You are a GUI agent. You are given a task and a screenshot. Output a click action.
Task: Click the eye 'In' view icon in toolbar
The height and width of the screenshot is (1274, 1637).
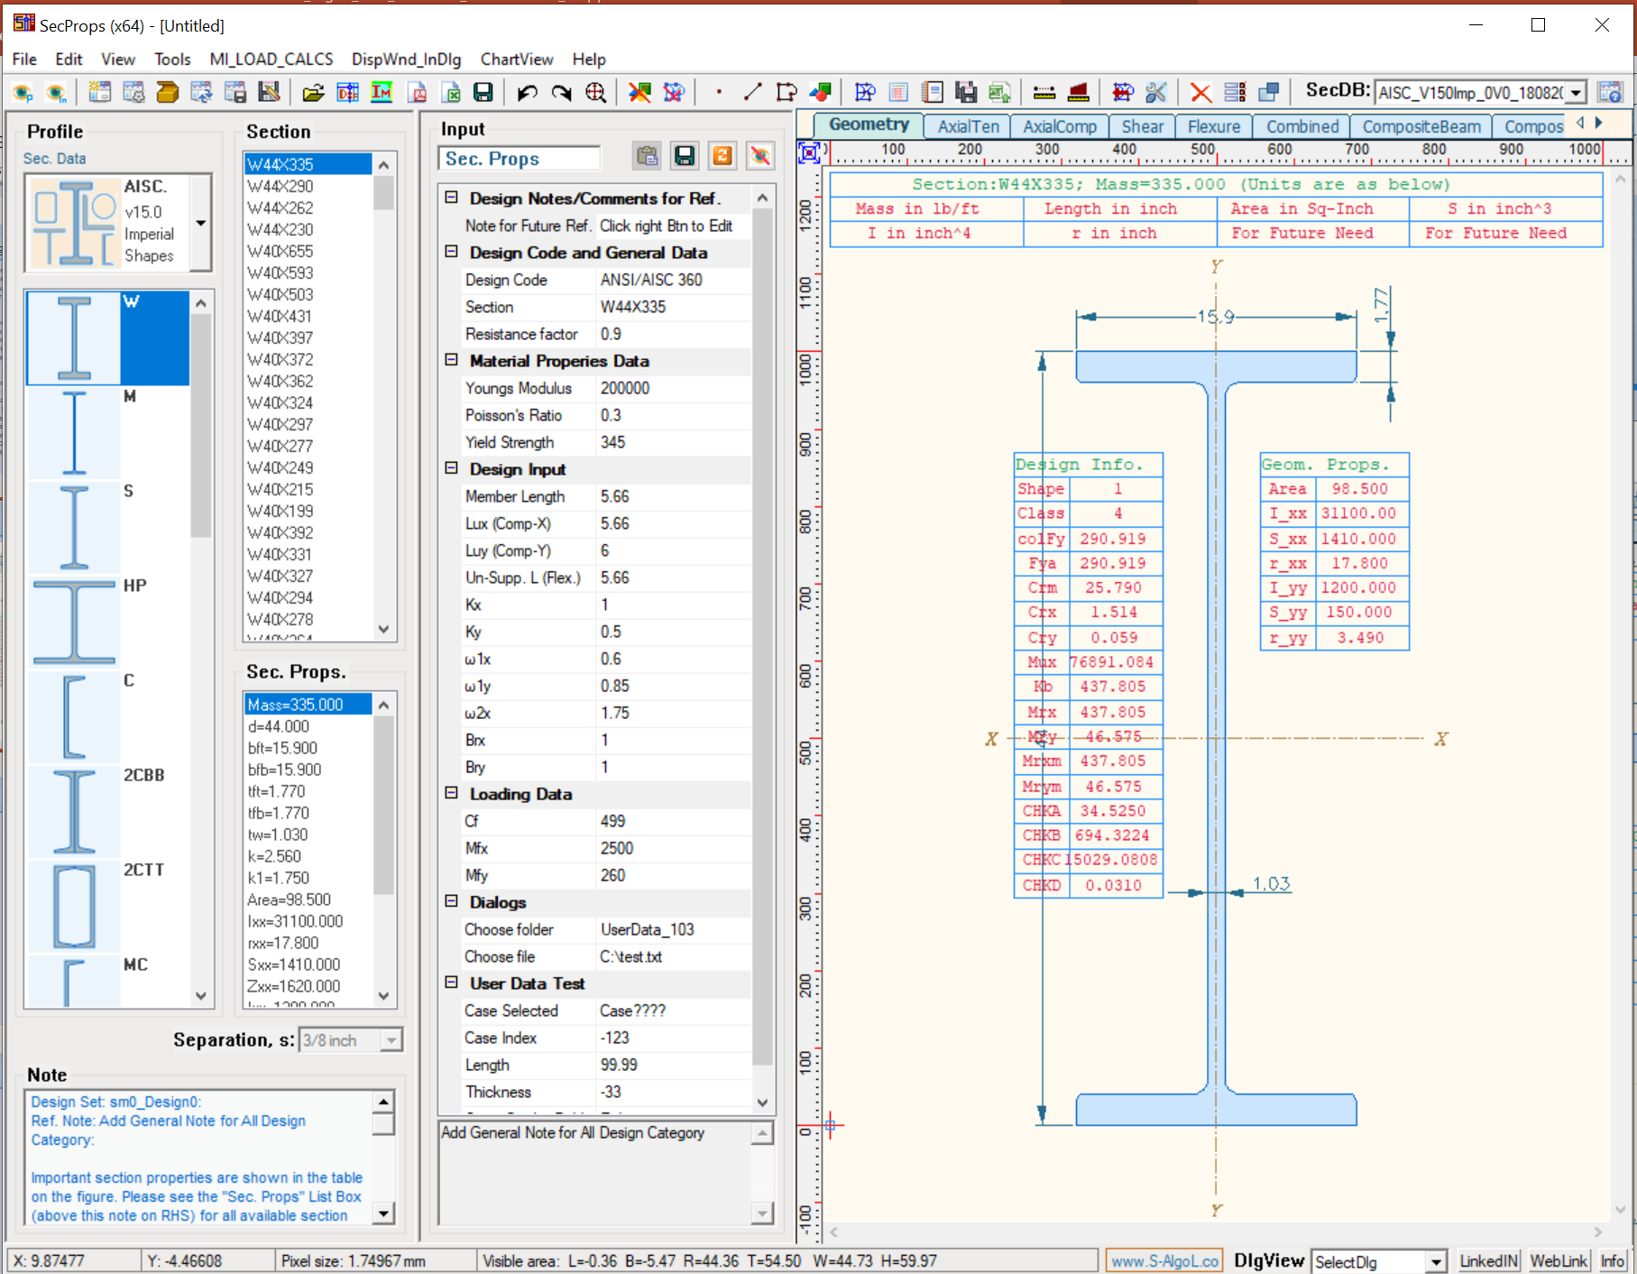56,92
